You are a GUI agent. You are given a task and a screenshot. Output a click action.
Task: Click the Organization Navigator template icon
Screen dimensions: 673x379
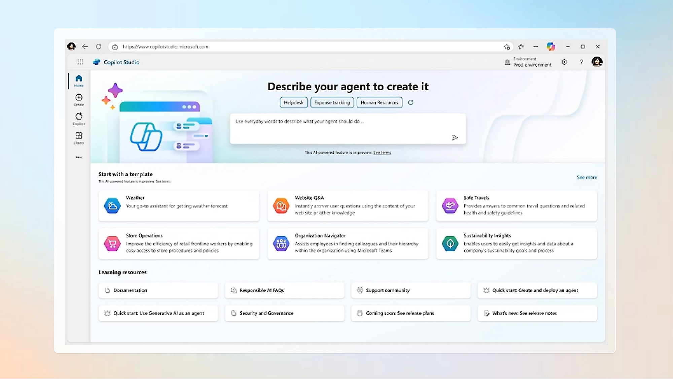point(281,243)
